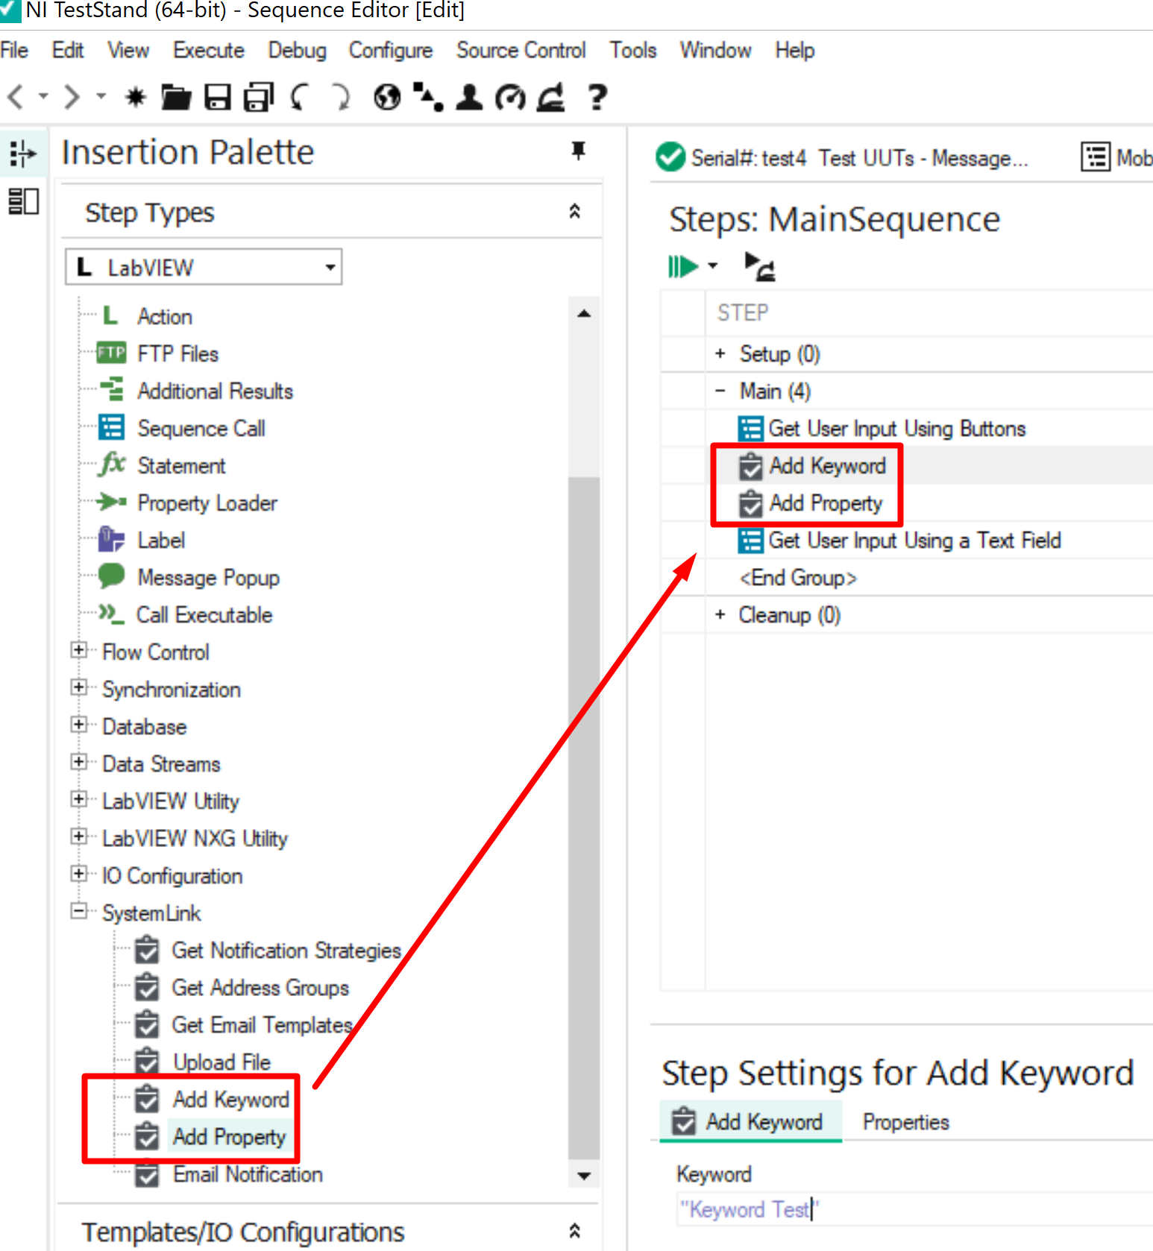This screenshot has height=1251, width=1153.
Task: Click the Redo icon
Action: tap(340, 97)
